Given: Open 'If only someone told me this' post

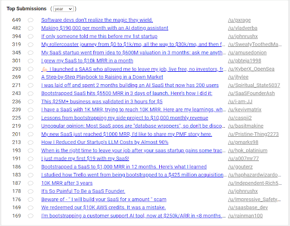Looking at the screenshot, I should (x=99, y=36).
